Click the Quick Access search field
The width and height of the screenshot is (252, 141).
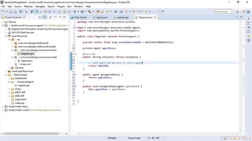pos(222,11)
